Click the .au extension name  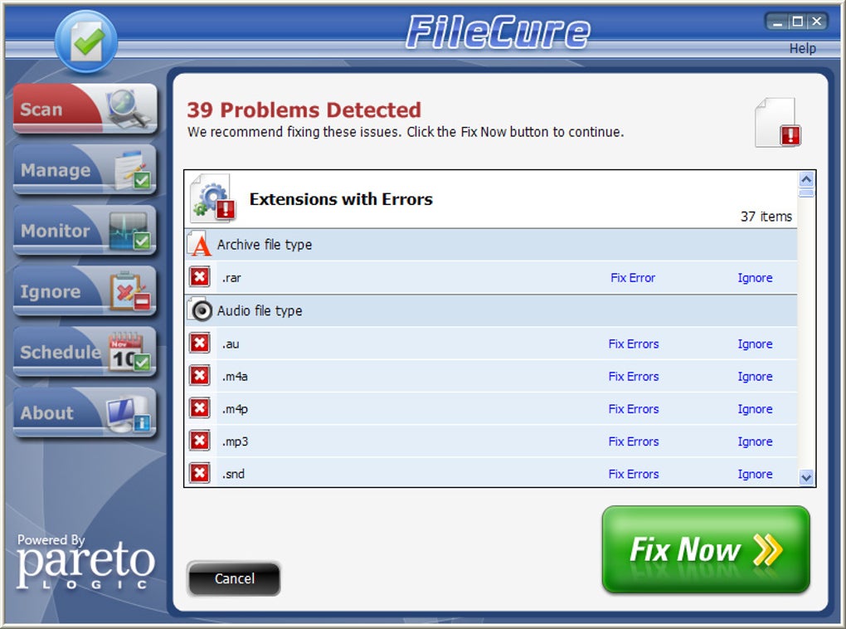coord(231,344)
